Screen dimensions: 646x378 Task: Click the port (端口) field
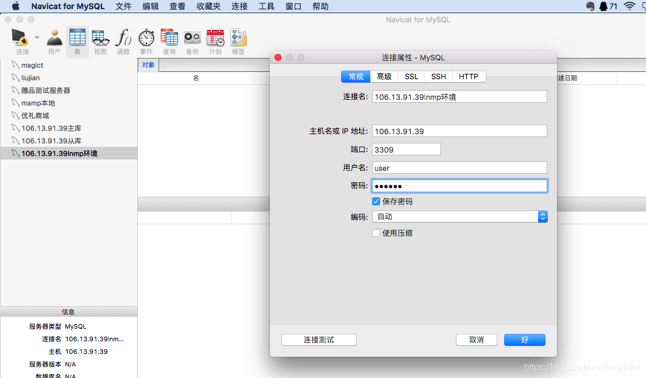pyautogui.click(x=406, y=150)
